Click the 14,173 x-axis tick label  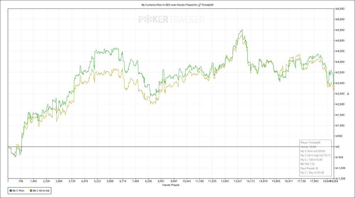click(x=250, y=181)
